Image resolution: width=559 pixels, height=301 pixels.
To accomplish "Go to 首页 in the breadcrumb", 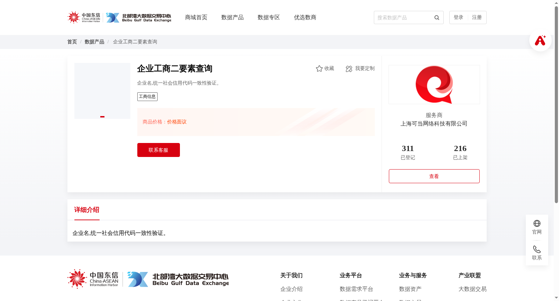I will click(x=72, y=42).
